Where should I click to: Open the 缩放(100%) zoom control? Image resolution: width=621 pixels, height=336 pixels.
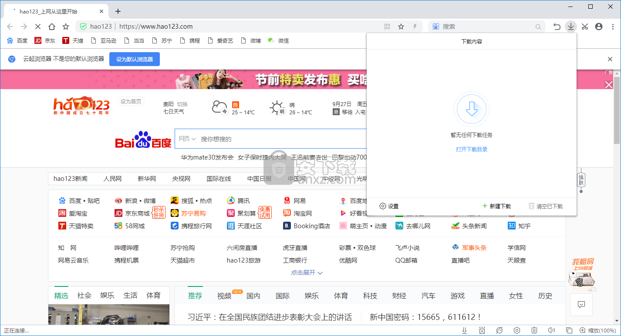598,330
